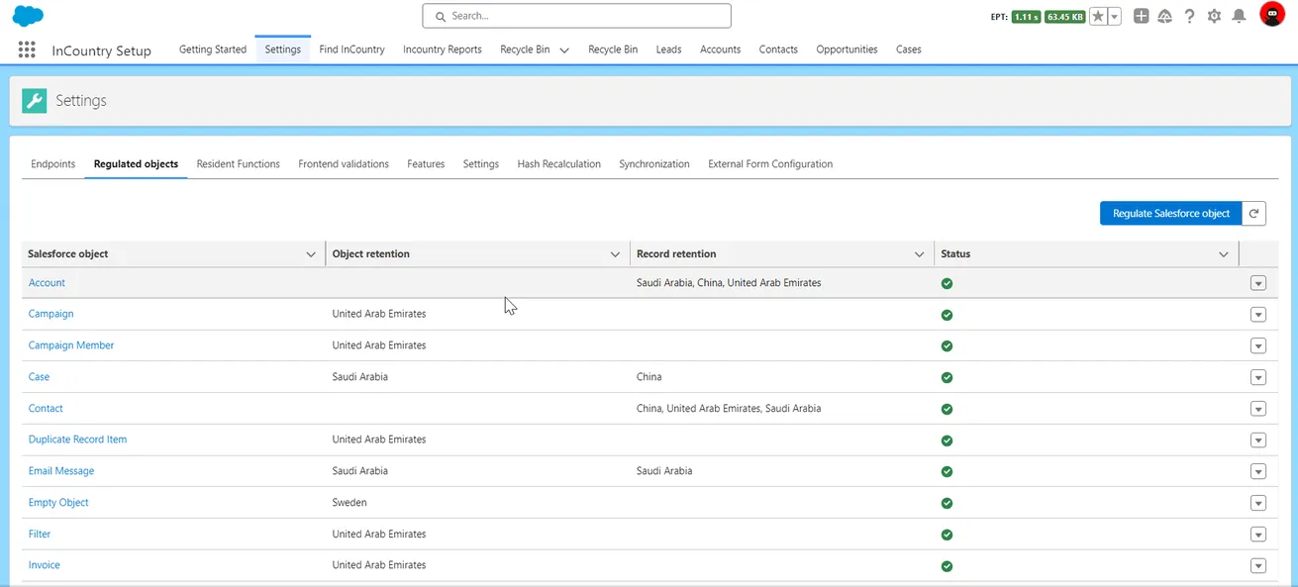
Task: Click the user profile avatar
Action: (1271, 15)
